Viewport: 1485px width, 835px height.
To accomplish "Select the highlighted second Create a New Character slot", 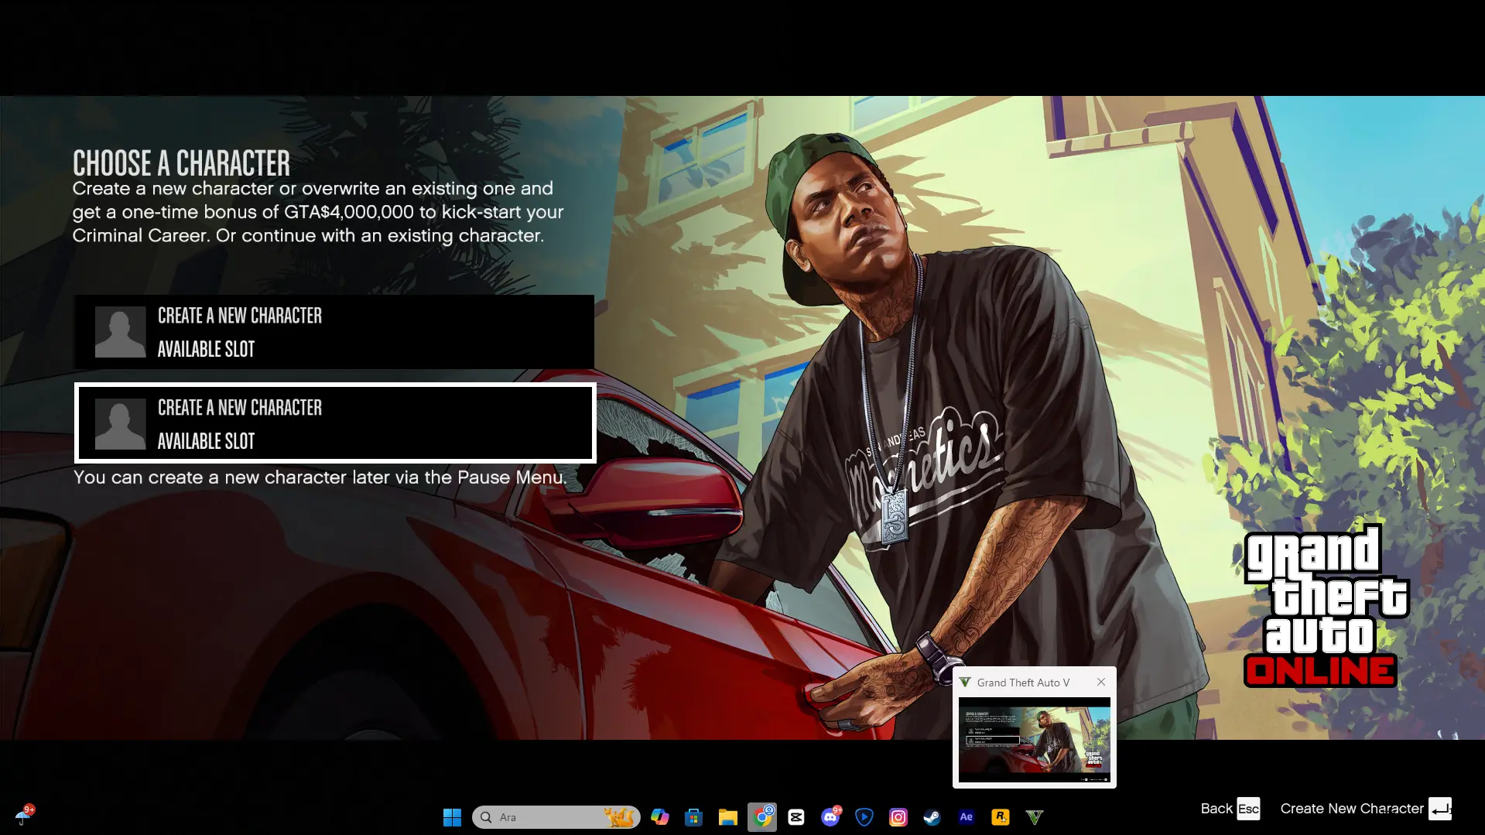I will (335, 423).
